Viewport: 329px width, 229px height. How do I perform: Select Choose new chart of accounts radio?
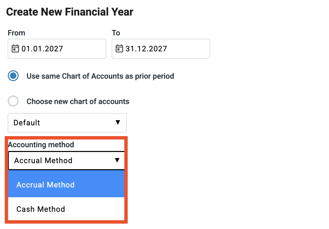13,101
